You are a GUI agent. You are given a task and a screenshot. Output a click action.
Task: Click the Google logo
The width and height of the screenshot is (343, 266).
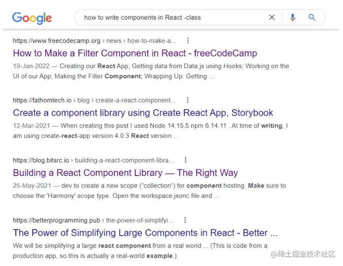pos(32,18)
